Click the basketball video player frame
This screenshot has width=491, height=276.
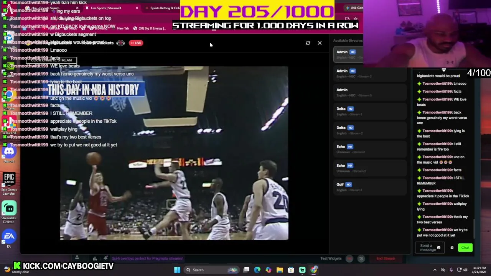[174, 153]
